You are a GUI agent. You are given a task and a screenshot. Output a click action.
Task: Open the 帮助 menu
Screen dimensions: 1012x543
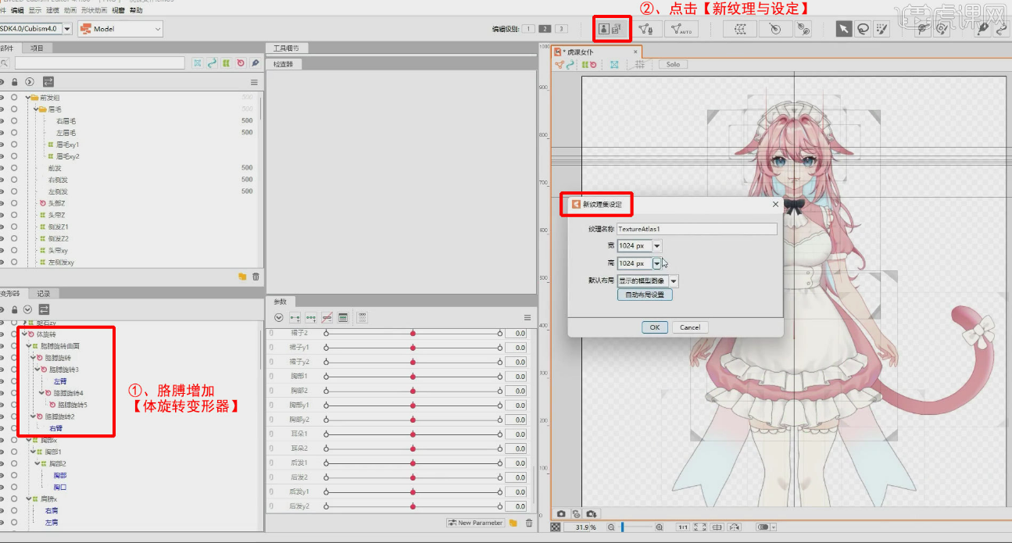click(136, 11)
